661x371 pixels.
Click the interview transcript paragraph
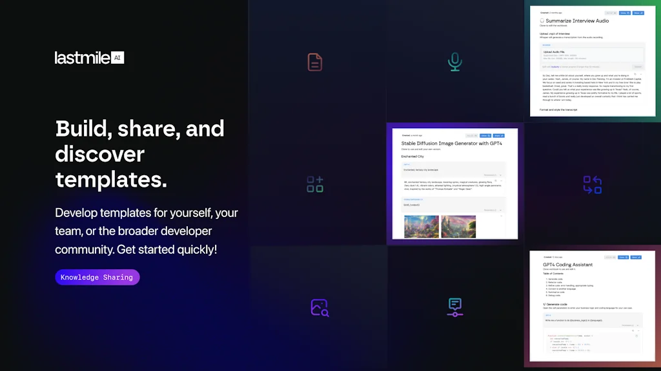(592, 88)
